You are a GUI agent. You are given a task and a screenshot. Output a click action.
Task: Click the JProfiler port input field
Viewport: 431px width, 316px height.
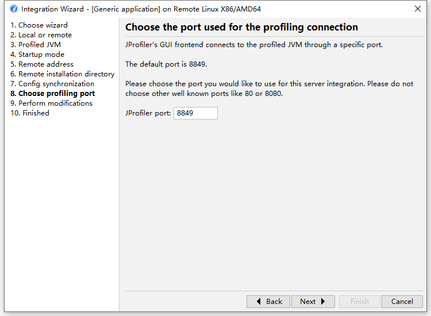coord(195,113)
